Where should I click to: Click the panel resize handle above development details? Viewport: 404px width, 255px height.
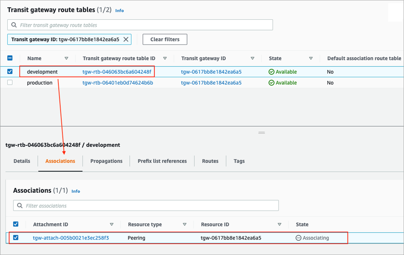tap(262, 132)
